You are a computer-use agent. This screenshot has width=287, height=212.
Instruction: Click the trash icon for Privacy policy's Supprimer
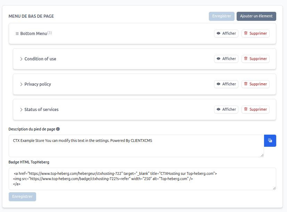(246, 84)
